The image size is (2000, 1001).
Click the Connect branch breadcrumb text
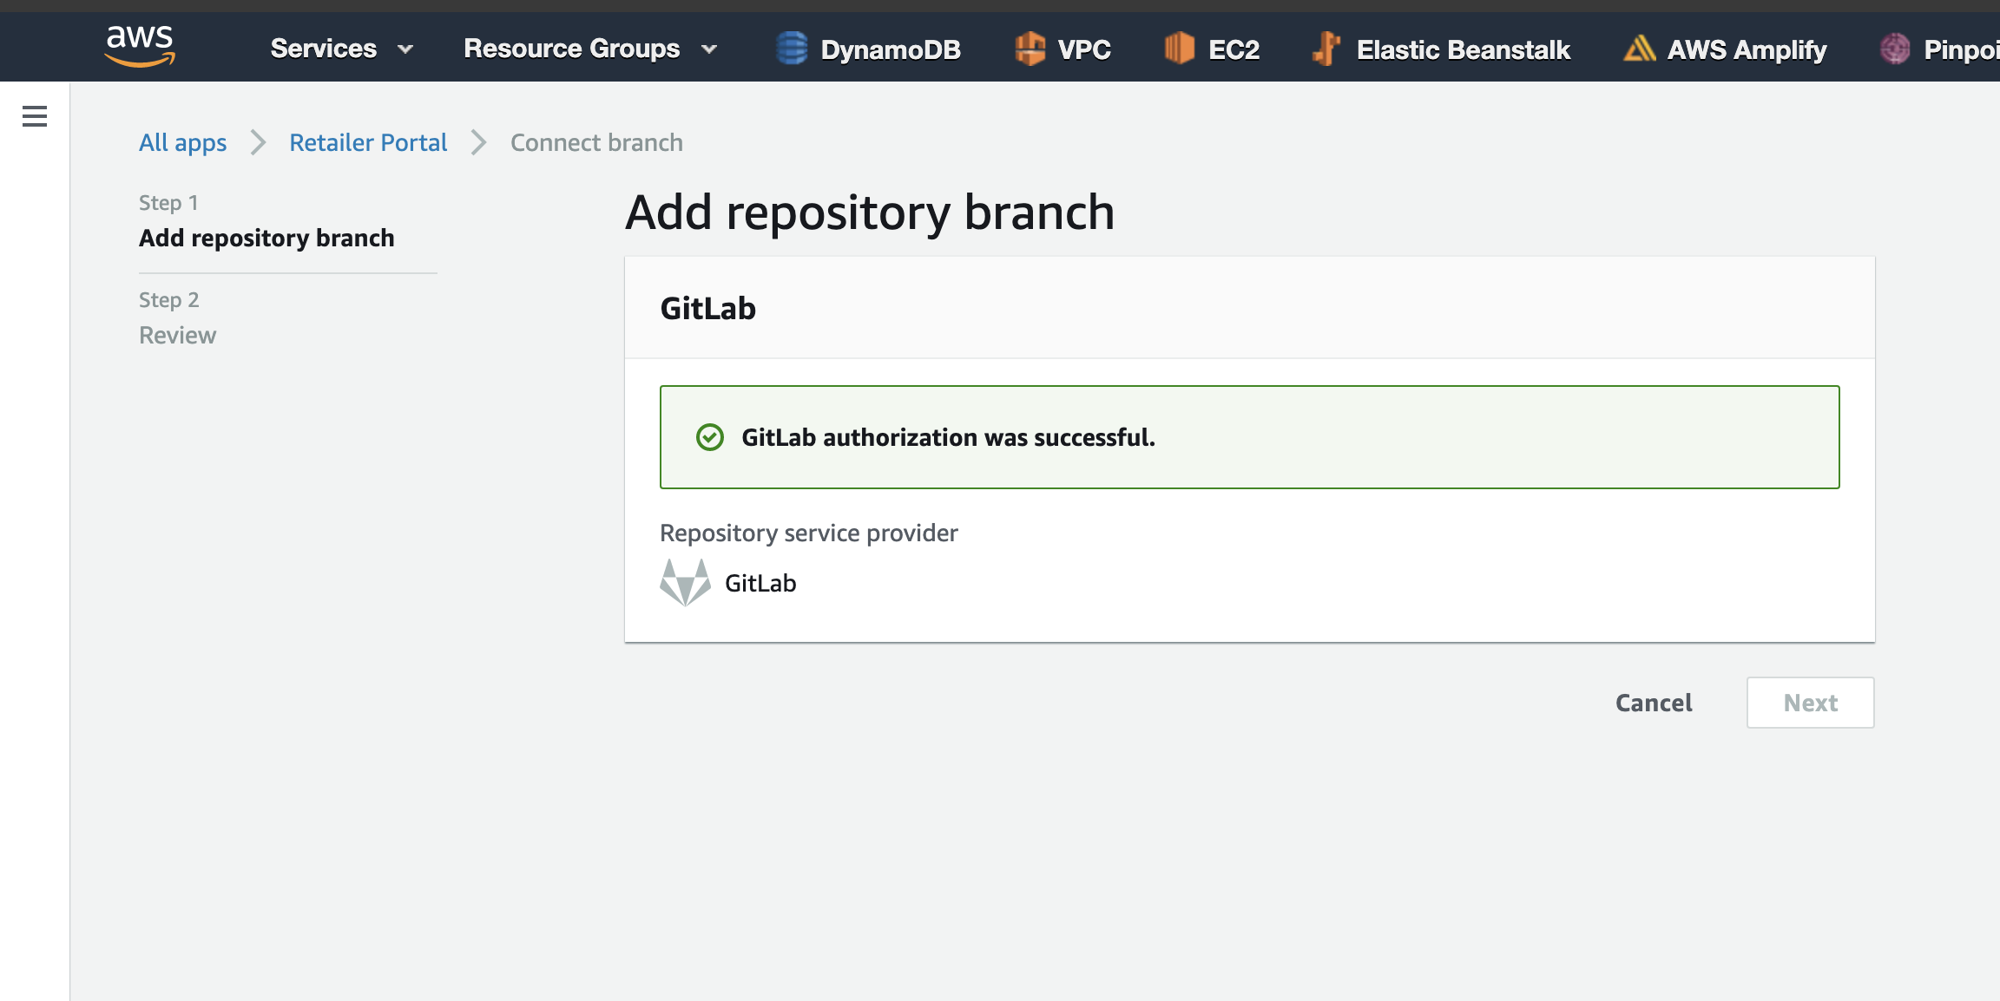pyautogui.click(x=596, y=142)
